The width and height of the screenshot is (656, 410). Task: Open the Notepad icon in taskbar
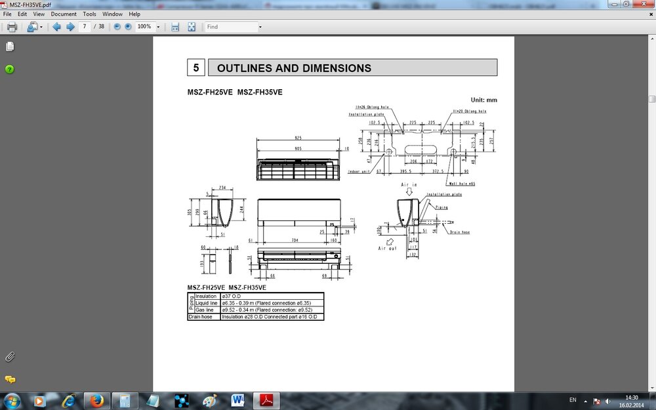click(x=153, y=401)
